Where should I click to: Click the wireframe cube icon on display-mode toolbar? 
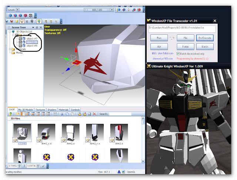click(30, 15)
